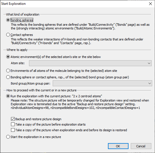Click the 'Atom site:' label
This screenshot has height=153, width=155.
[x=18, y=63]
